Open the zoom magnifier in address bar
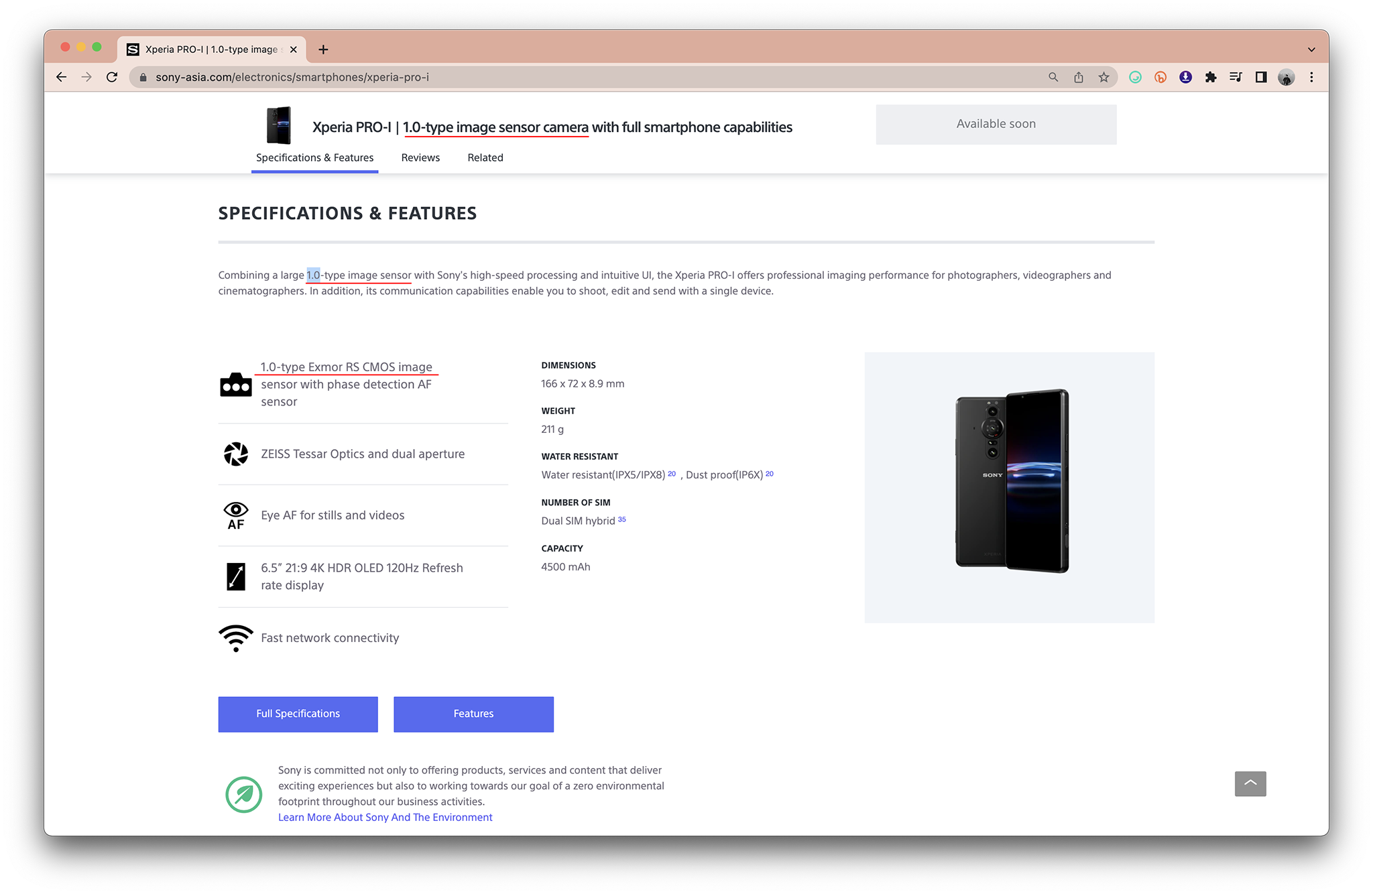1373x894 pixels. [x=1053, y=77]
